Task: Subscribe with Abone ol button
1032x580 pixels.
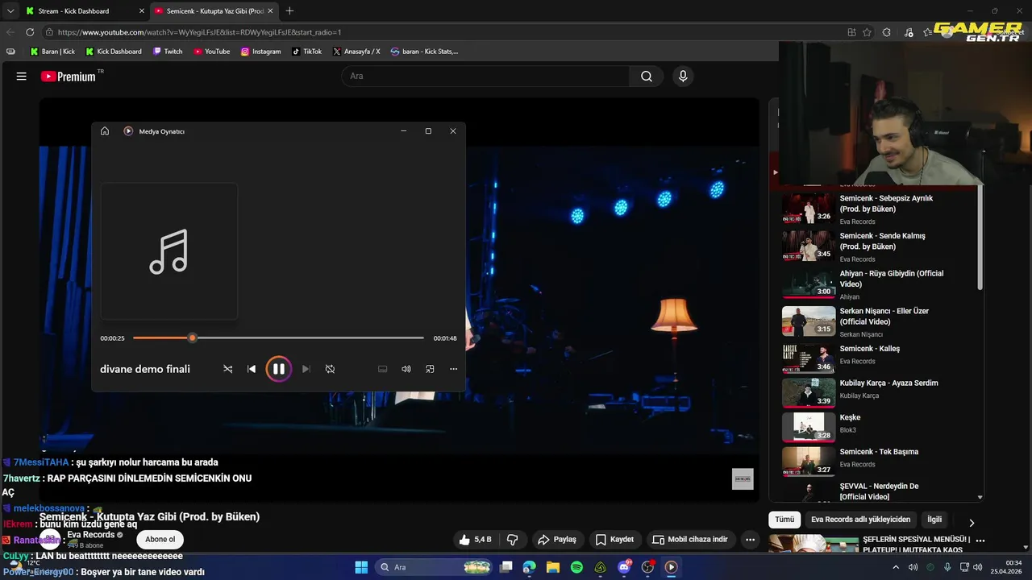Action: point(160,539)
